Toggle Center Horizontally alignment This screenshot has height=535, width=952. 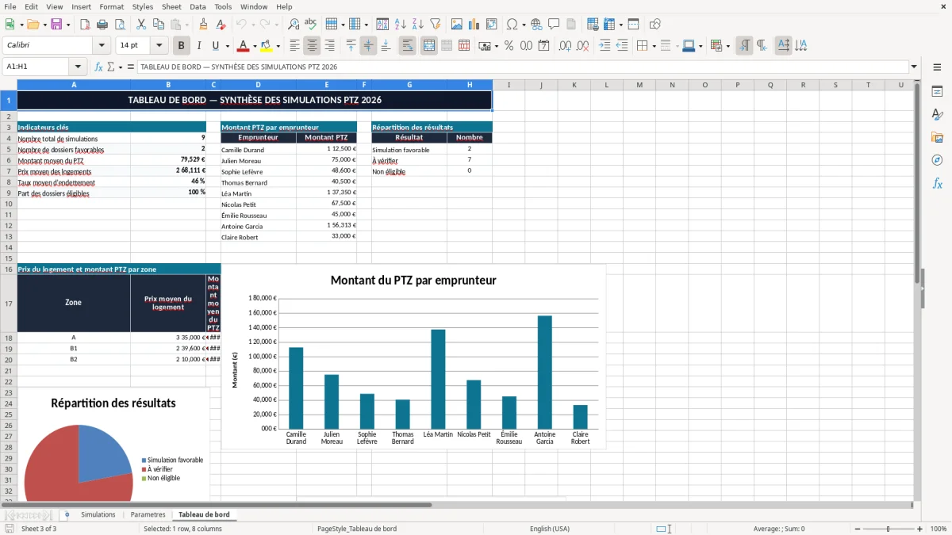tap(313, 46)
